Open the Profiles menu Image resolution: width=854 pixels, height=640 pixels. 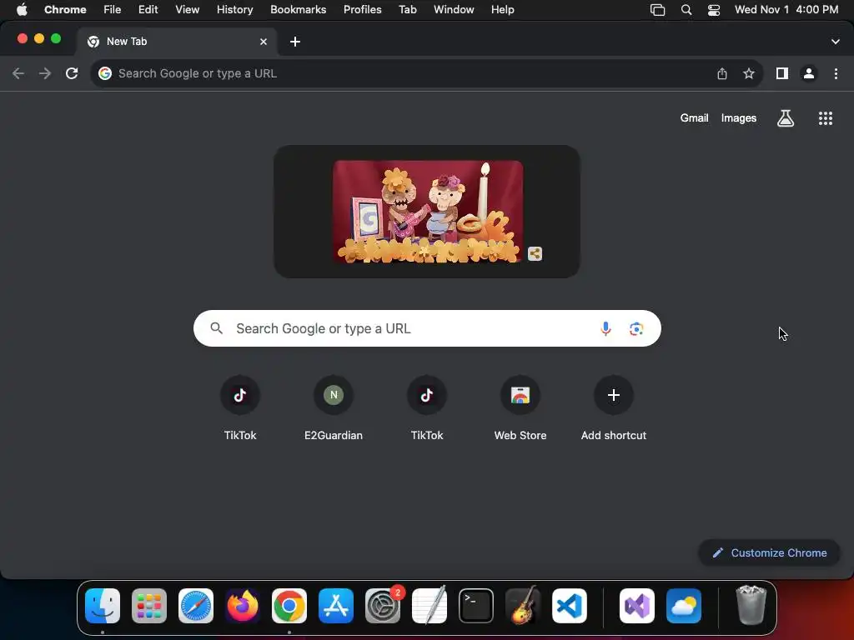pos(363,9)
